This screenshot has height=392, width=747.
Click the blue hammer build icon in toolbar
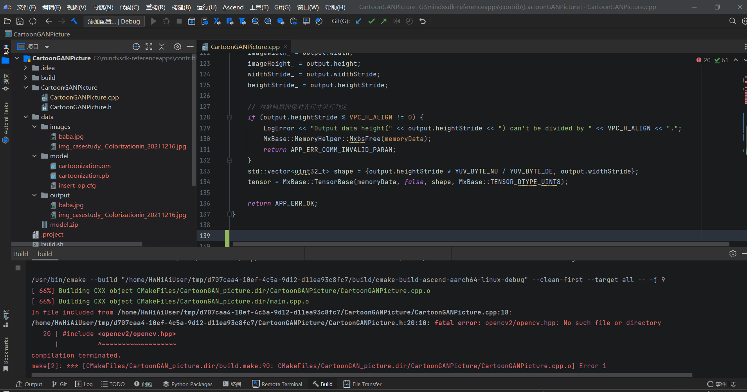[x=74, y=21]
